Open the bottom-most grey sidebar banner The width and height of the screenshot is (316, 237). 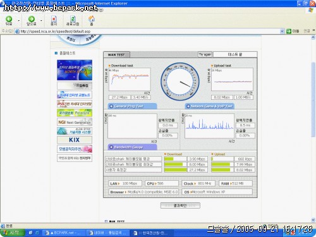[75, 158]
